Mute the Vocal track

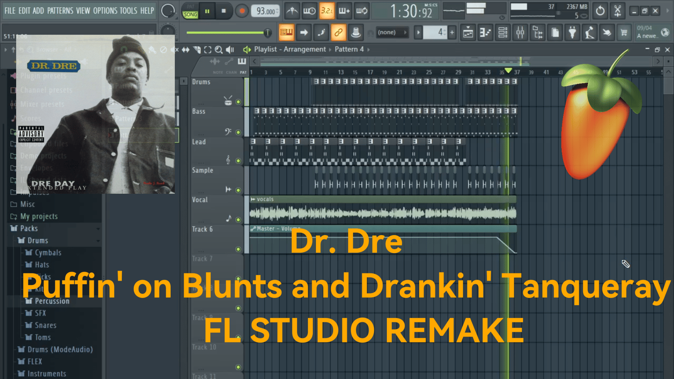[x=238, y=220]
